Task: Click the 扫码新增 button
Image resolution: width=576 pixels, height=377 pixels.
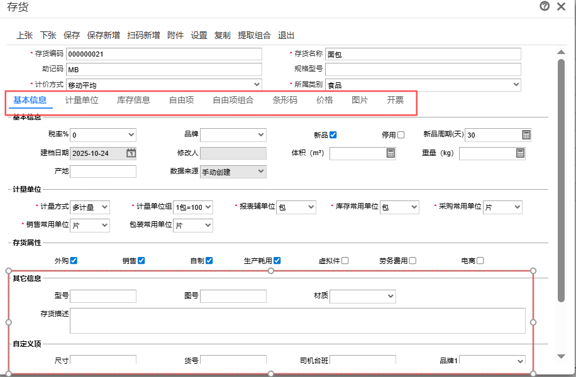Action: point(143,35)
